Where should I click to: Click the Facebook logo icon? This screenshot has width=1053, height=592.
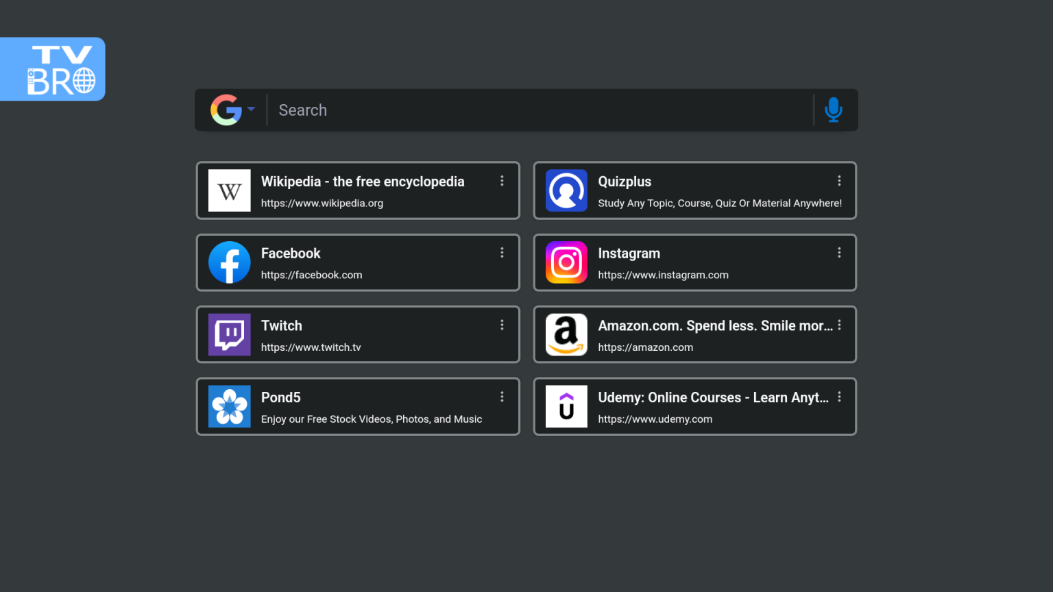pos(230,262)
